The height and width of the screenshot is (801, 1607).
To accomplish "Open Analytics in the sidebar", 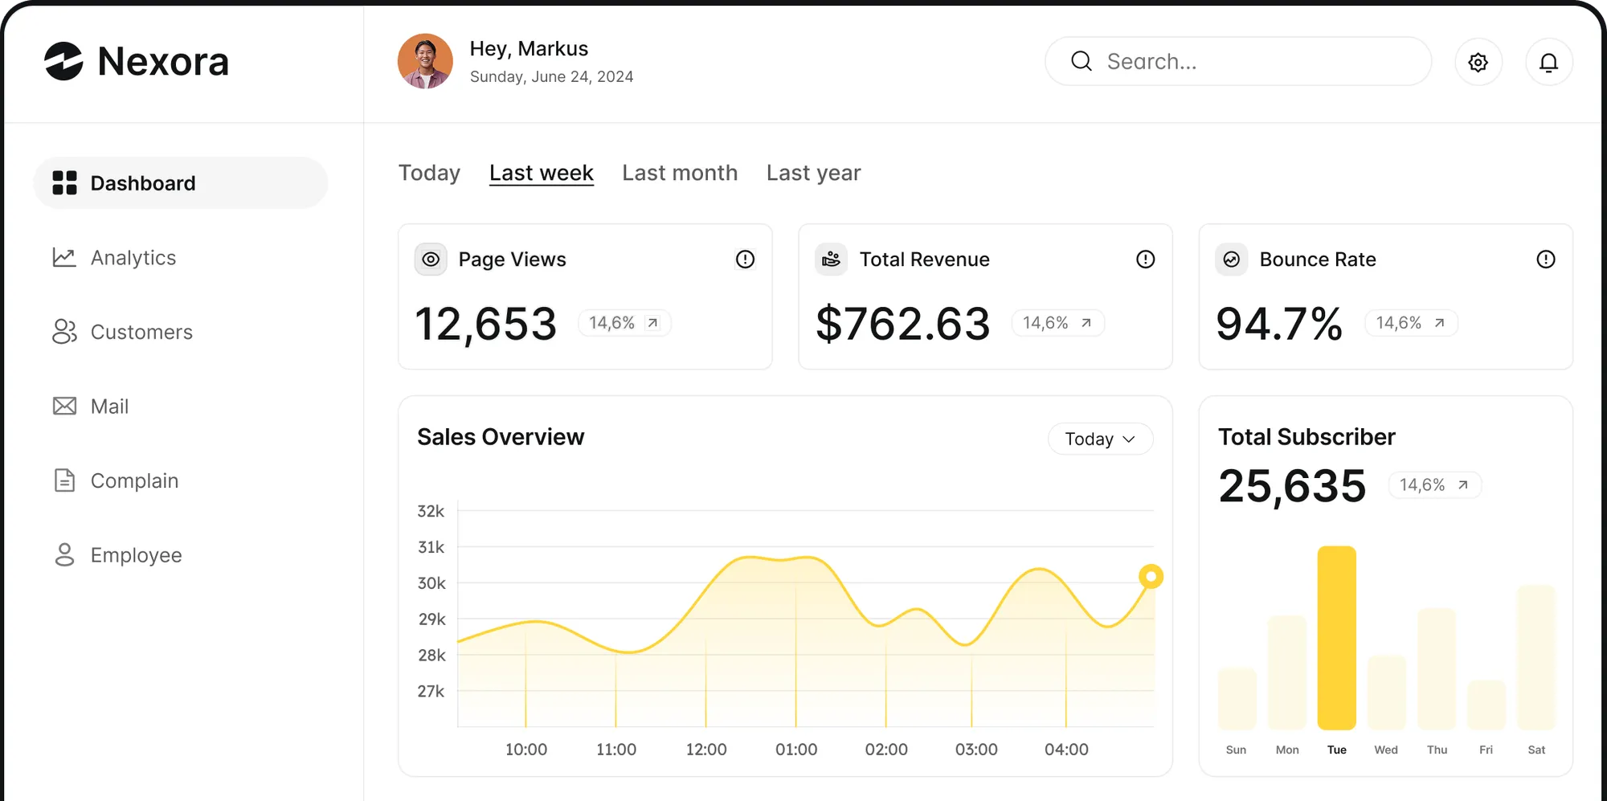I will coord(133,258).
